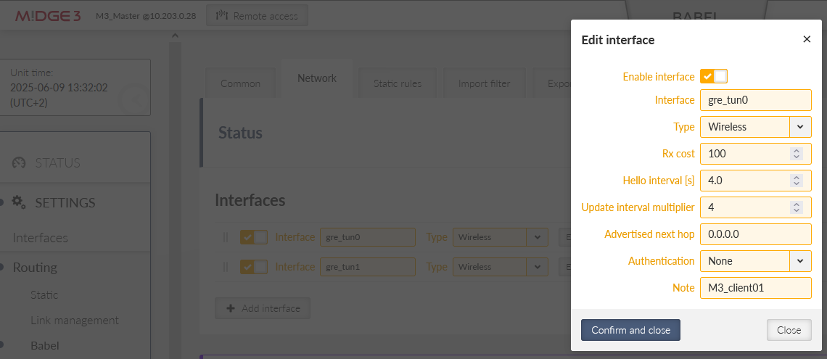Screen dimensions: 827x359
Task: Click the drag handle of gre_tun1 row
Action: click(226, 267)
